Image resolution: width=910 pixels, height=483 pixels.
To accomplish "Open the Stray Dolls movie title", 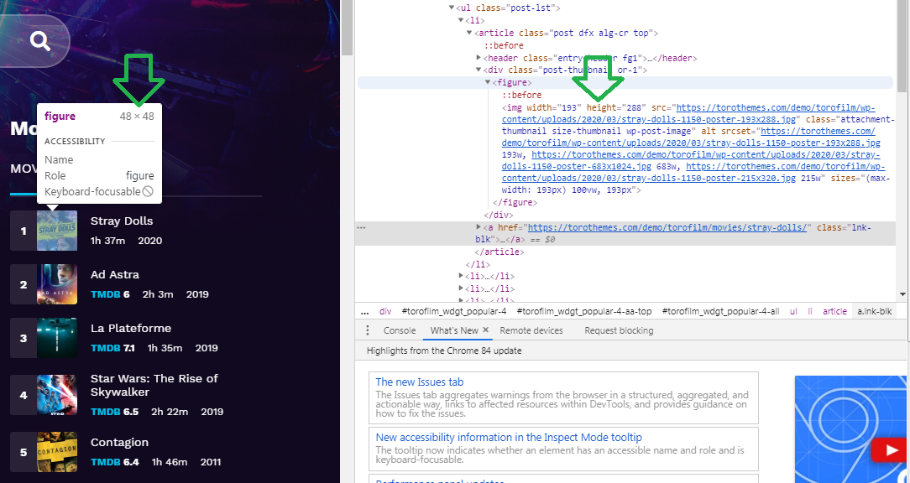I will tap(122, 221).
